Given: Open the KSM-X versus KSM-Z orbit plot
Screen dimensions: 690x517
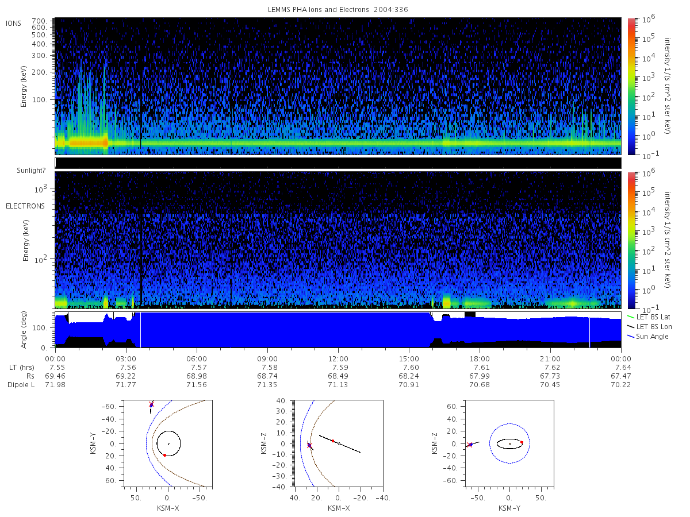Looking at the screenshot, I should point(338,443).
